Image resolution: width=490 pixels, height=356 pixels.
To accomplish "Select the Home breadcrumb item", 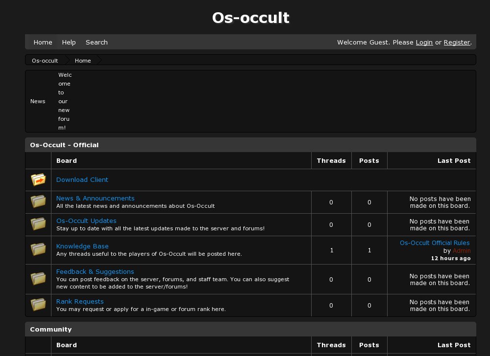I will [x=83, y=61].
